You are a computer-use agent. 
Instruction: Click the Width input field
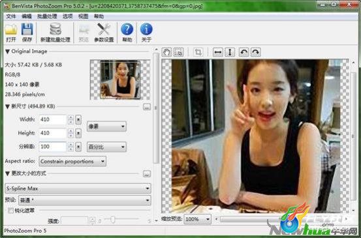pyautogui.click(x=53, y=119)
